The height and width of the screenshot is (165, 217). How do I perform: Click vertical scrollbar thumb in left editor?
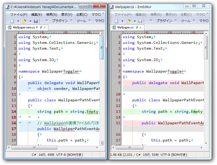[x=102, y=48]
